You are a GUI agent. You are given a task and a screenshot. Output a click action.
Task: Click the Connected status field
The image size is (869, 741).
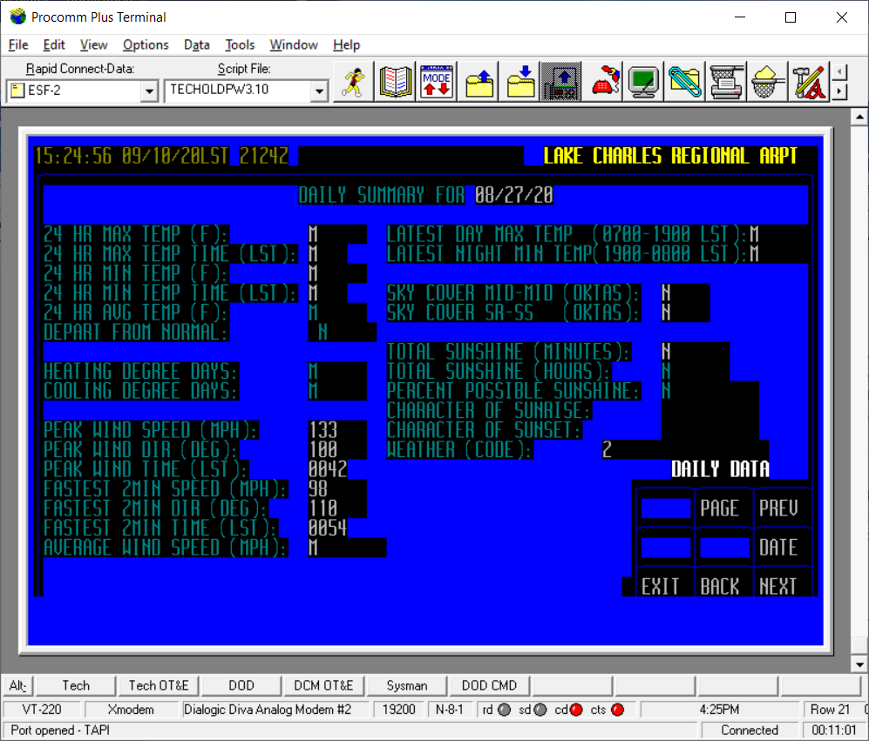pyautogui.click(x=750, y=730)
